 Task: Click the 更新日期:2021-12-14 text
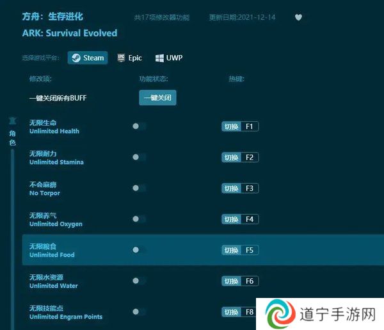point(242,17)
